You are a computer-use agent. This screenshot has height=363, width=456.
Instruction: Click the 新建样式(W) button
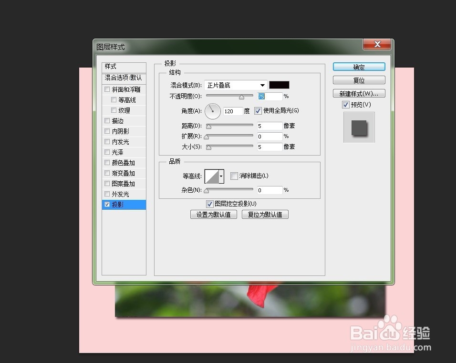click(x=359, y=93)
